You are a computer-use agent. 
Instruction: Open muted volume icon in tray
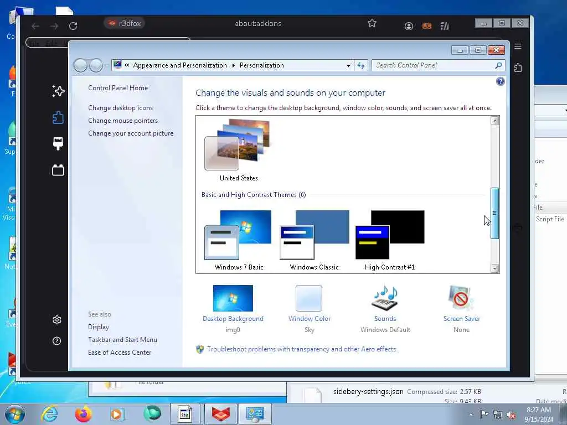coord(511,414)
